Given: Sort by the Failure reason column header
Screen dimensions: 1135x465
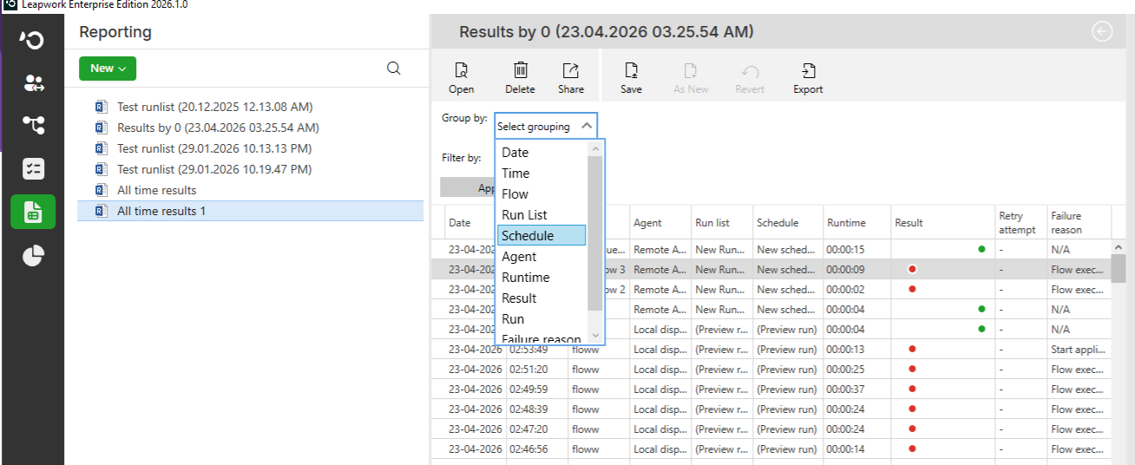Looking at the screenshot, I should (1079, 223).
